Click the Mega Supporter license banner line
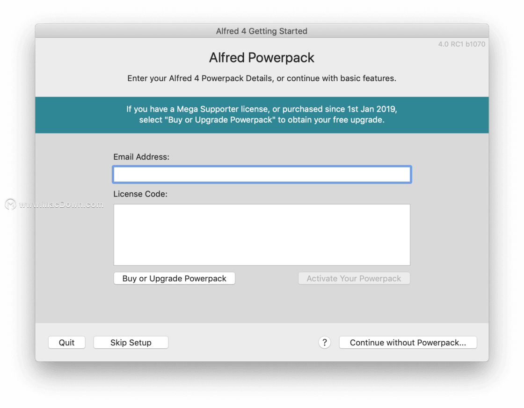Viewport: 524px width, 408px height. point(262,109)
